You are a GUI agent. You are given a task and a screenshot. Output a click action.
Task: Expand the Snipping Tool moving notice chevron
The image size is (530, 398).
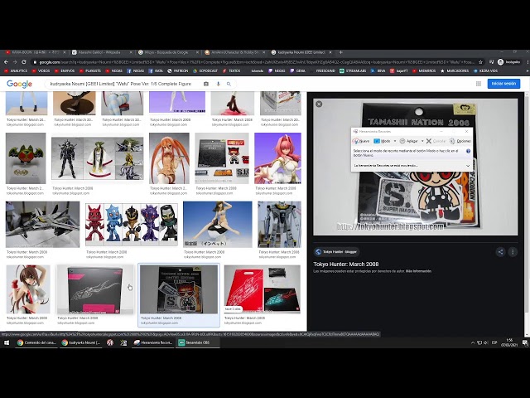pos(468,166)
